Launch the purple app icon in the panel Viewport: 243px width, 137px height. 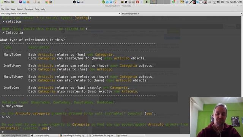(x=21, y=2)
